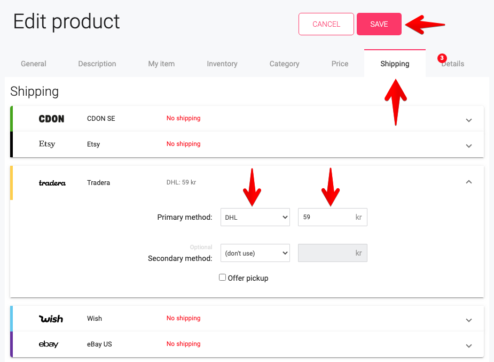Viewport: 494px width, 362px height.
Task: Click the Shipping section heading
Action: 34,92
